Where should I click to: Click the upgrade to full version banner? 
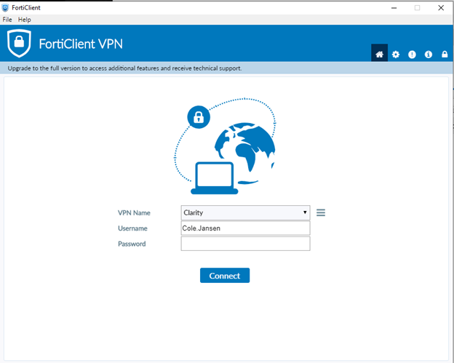point(226,68)
